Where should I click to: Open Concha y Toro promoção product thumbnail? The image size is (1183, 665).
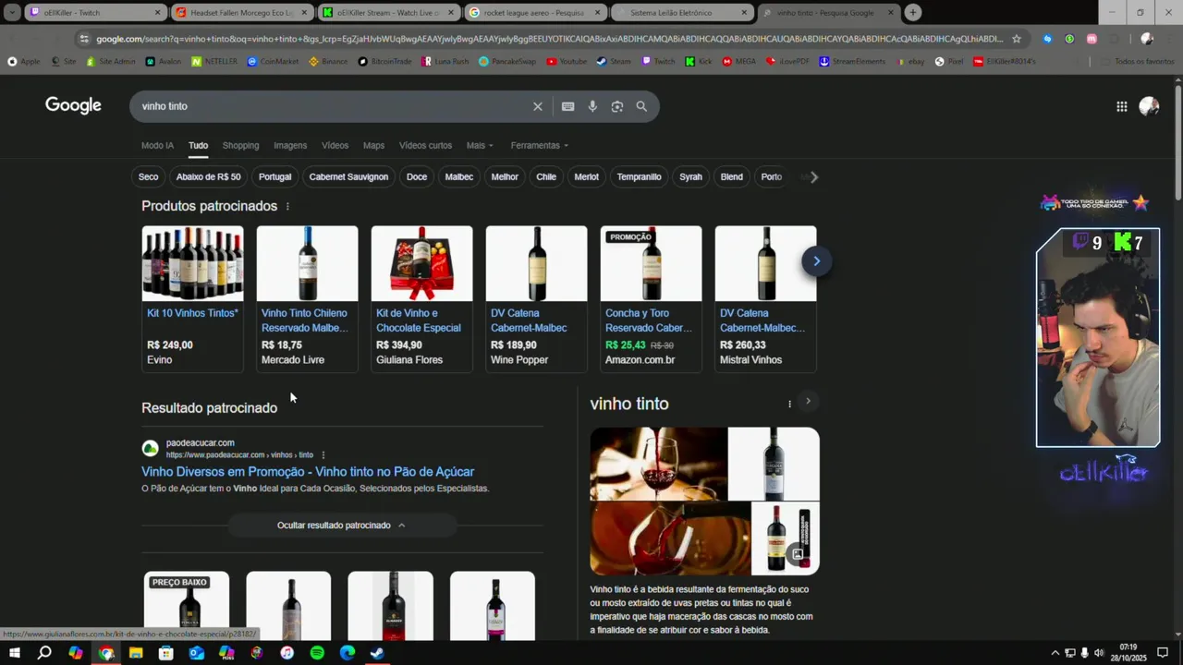point(651,263)
